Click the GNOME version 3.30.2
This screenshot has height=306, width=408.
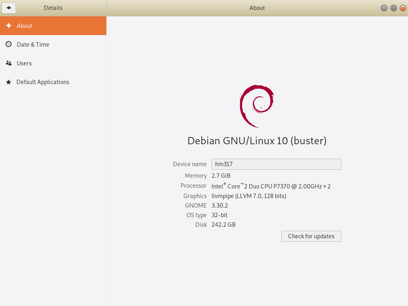point(220,206)
